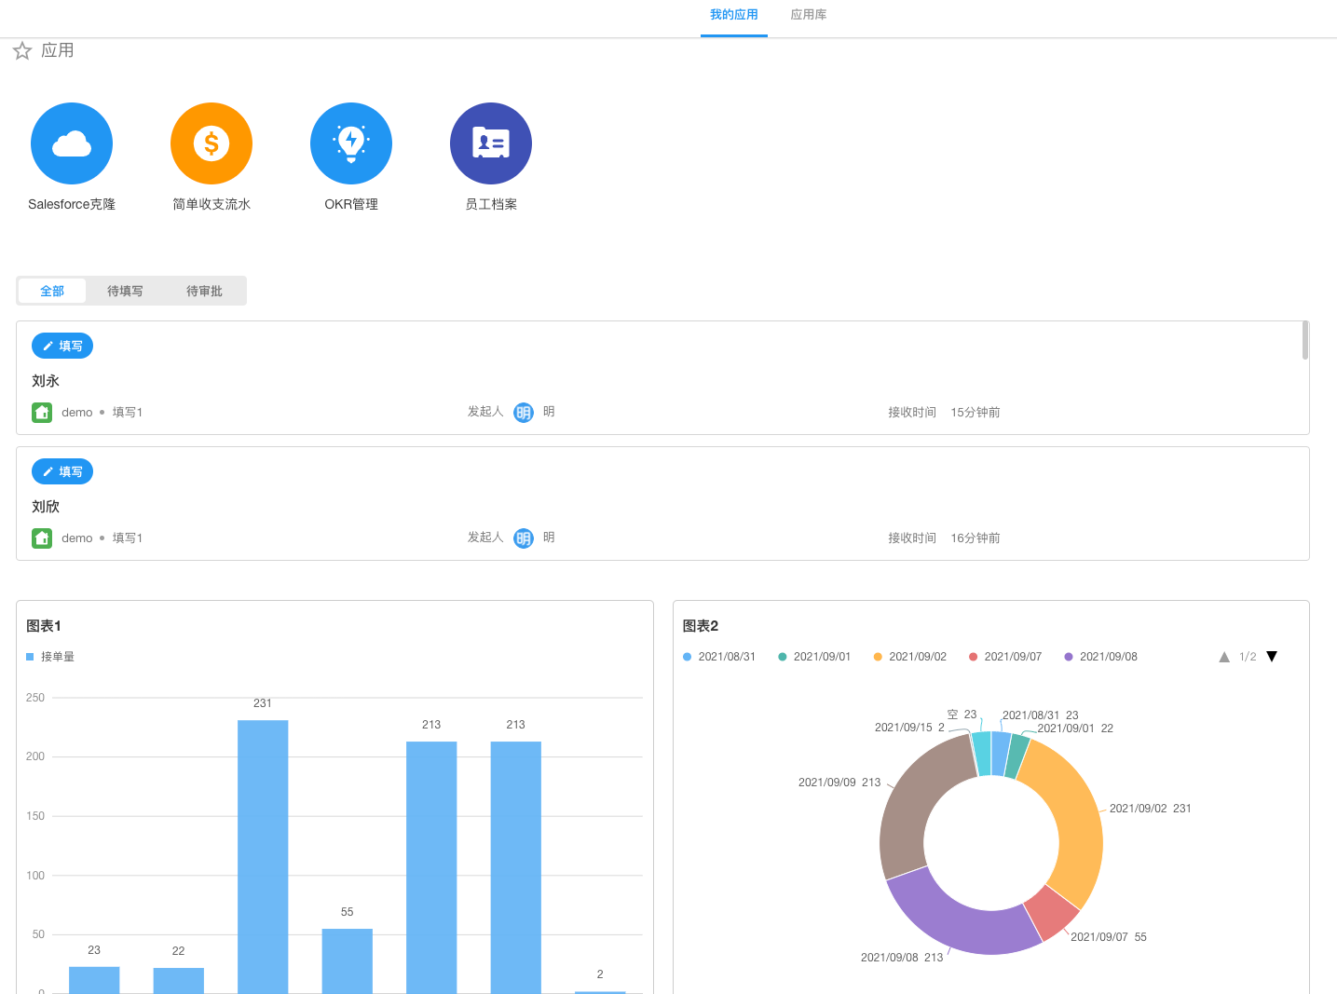Toggle 2021/09/07 series in 图表2 legend
Screen dimensions: 1337x994
coord(1005,657)
